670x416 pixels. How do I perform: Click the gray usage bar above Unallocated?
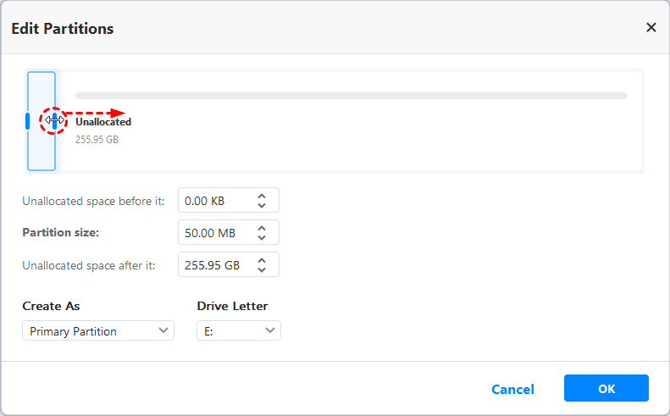(351, 96)
